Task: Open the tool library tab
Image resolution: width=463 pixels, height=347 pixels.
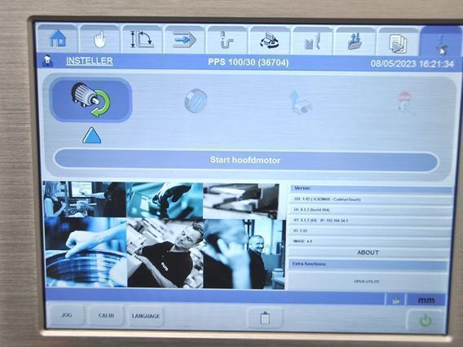Action: pos(312,41)
